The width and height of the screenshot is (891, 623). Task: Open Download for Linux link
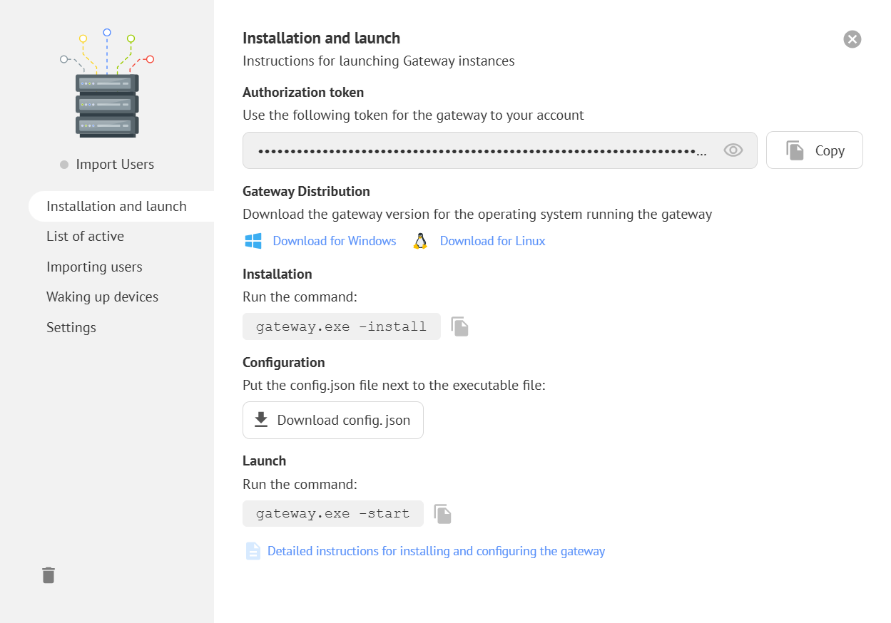coord(492,241)
